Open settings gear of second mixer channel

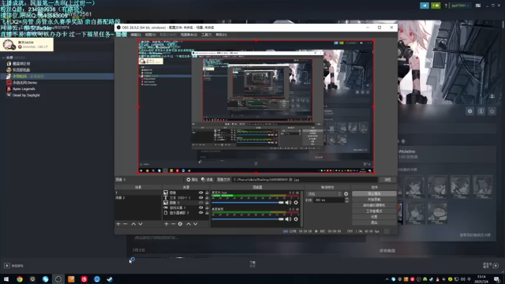pyautogui.click(x=296, y=219)
